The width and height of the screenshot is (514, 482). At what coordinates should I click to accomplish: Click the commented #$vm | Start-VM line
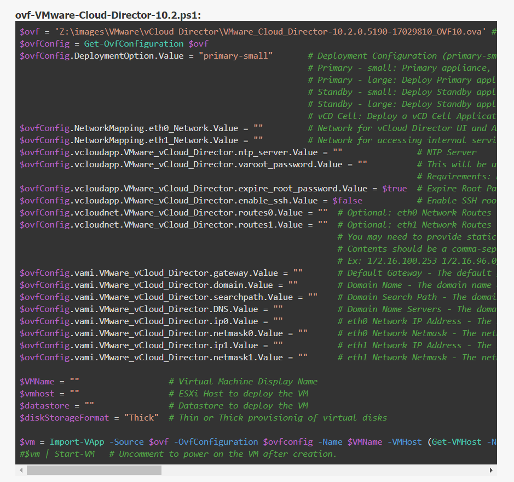(178, 454)
